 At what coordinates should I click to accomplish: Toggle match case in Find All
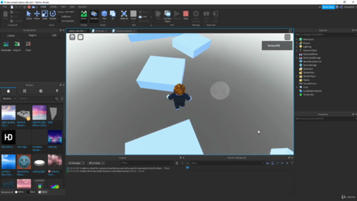[268, 163]
